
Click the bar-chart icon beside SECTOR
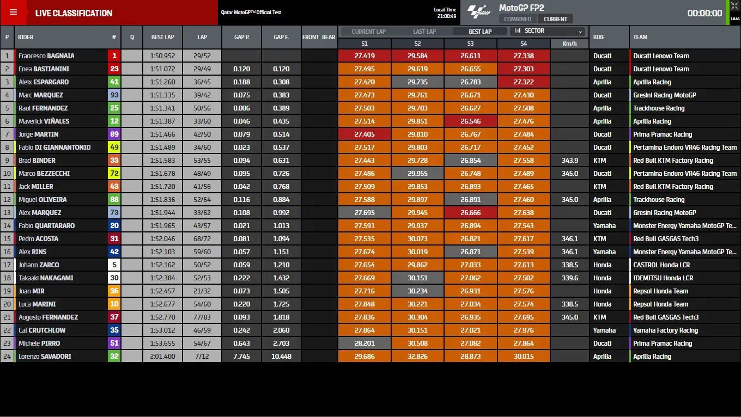518,31
